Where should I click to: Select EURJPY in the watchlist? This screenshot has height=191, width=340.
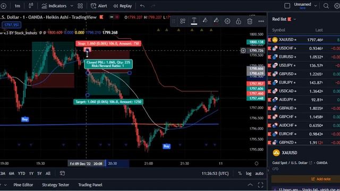[x=304, y=83]
